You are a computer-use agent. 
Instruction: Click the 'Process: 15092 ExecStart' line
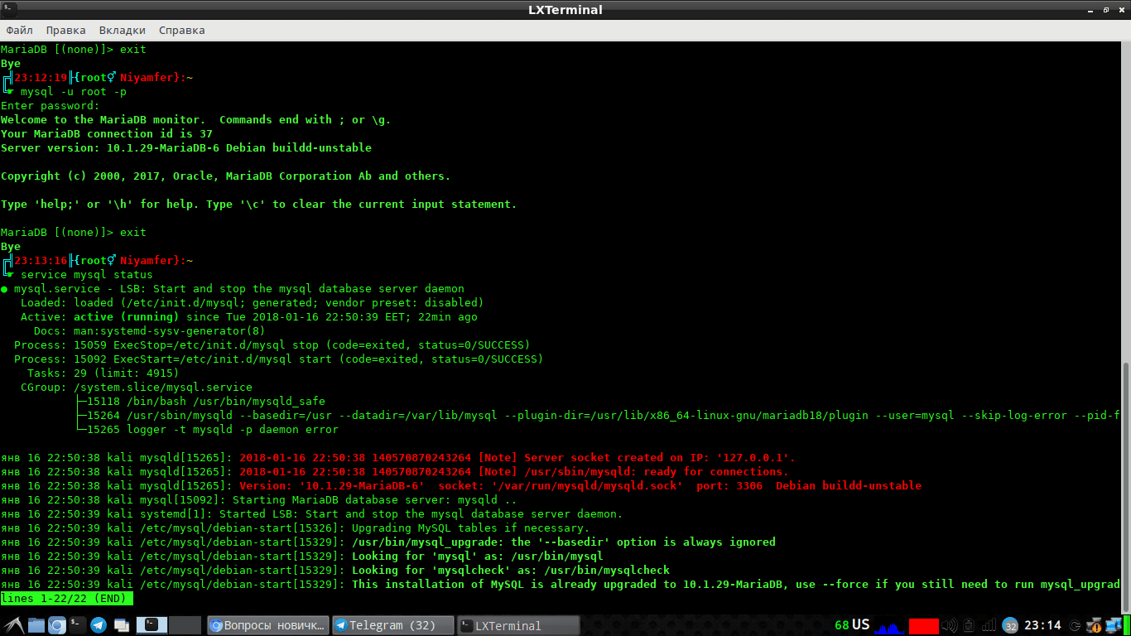point(279,359)
